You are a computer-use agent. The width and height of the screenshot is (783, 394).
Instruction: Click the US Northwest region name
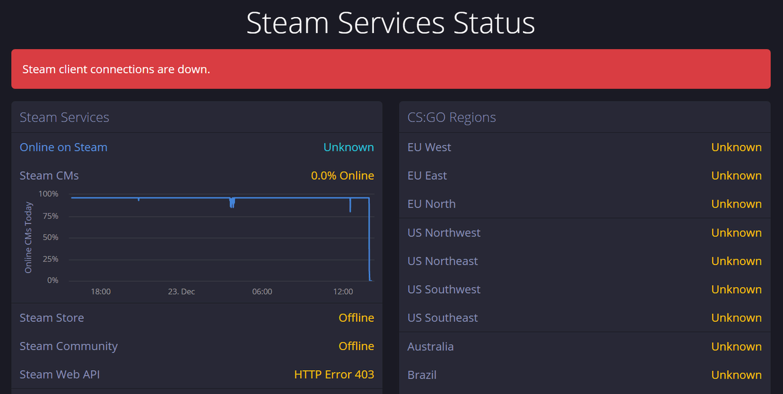click(x=443, y=233)
